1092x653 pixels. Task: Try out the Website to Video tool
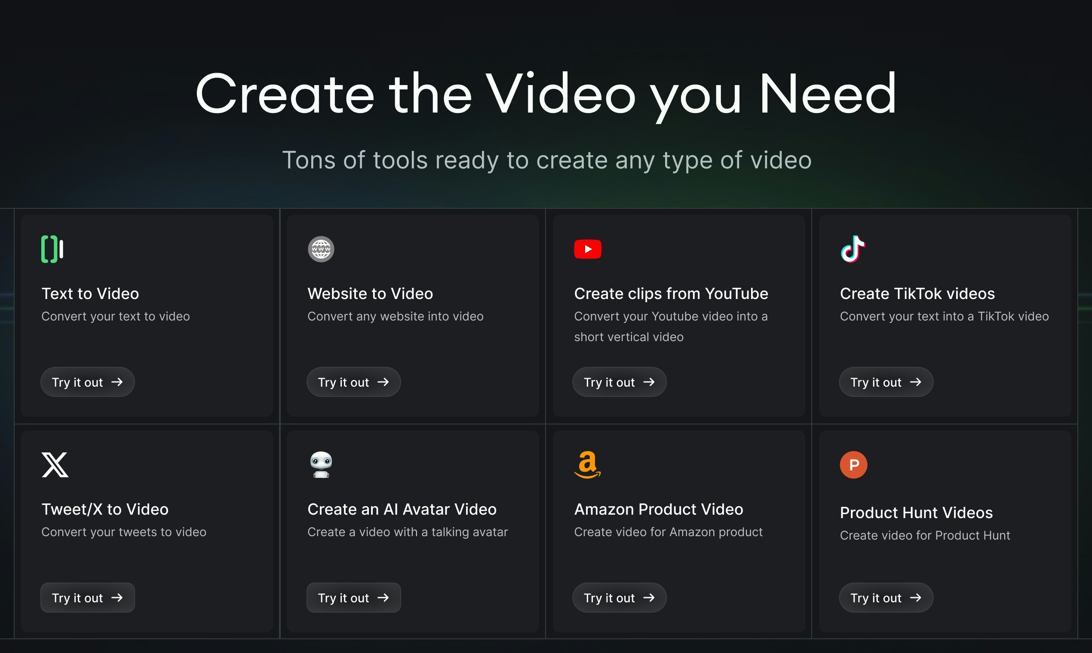coord(353,382)
